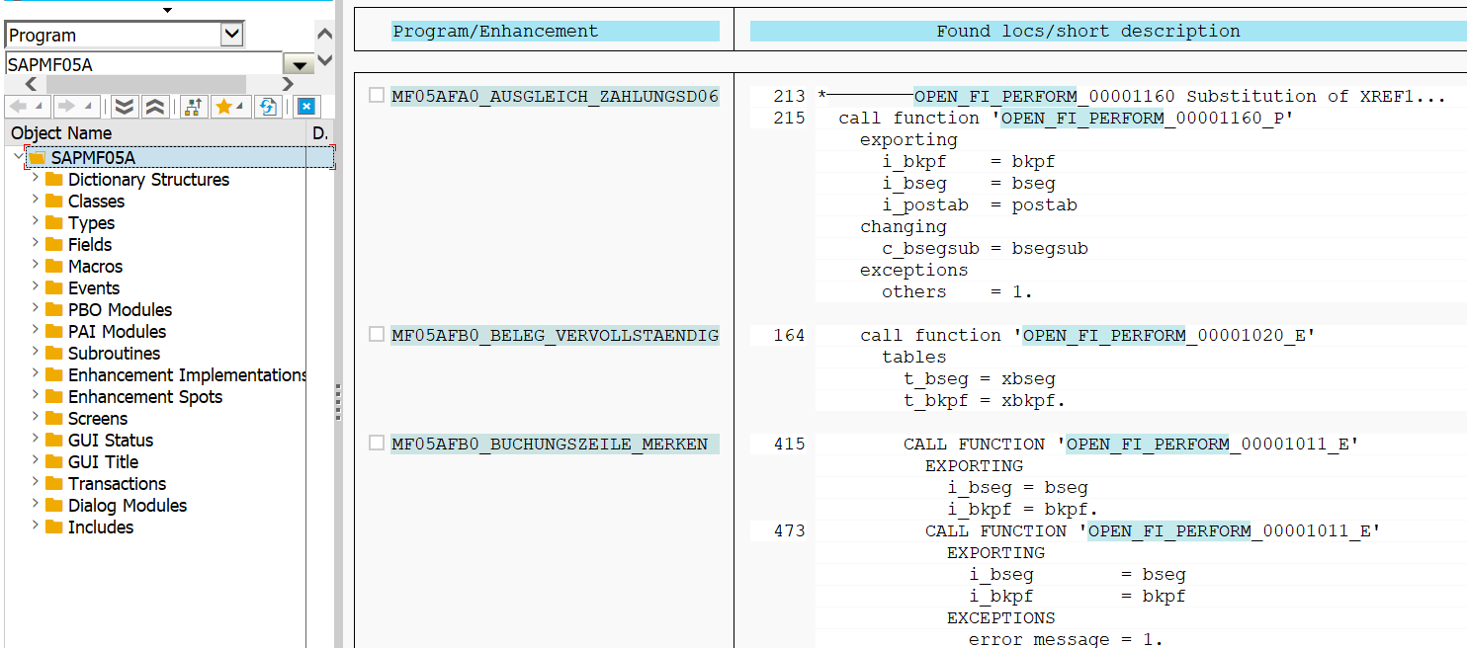Click 't_bkpf = xbkpf.' line
1467x648 pixels.
pos(985,400)
